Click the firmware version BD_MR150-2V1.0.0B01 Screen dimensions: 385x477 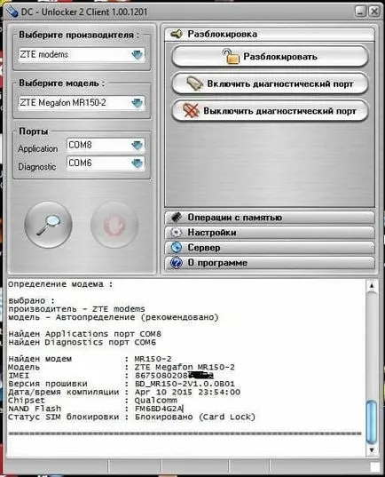tap(185, 384)
